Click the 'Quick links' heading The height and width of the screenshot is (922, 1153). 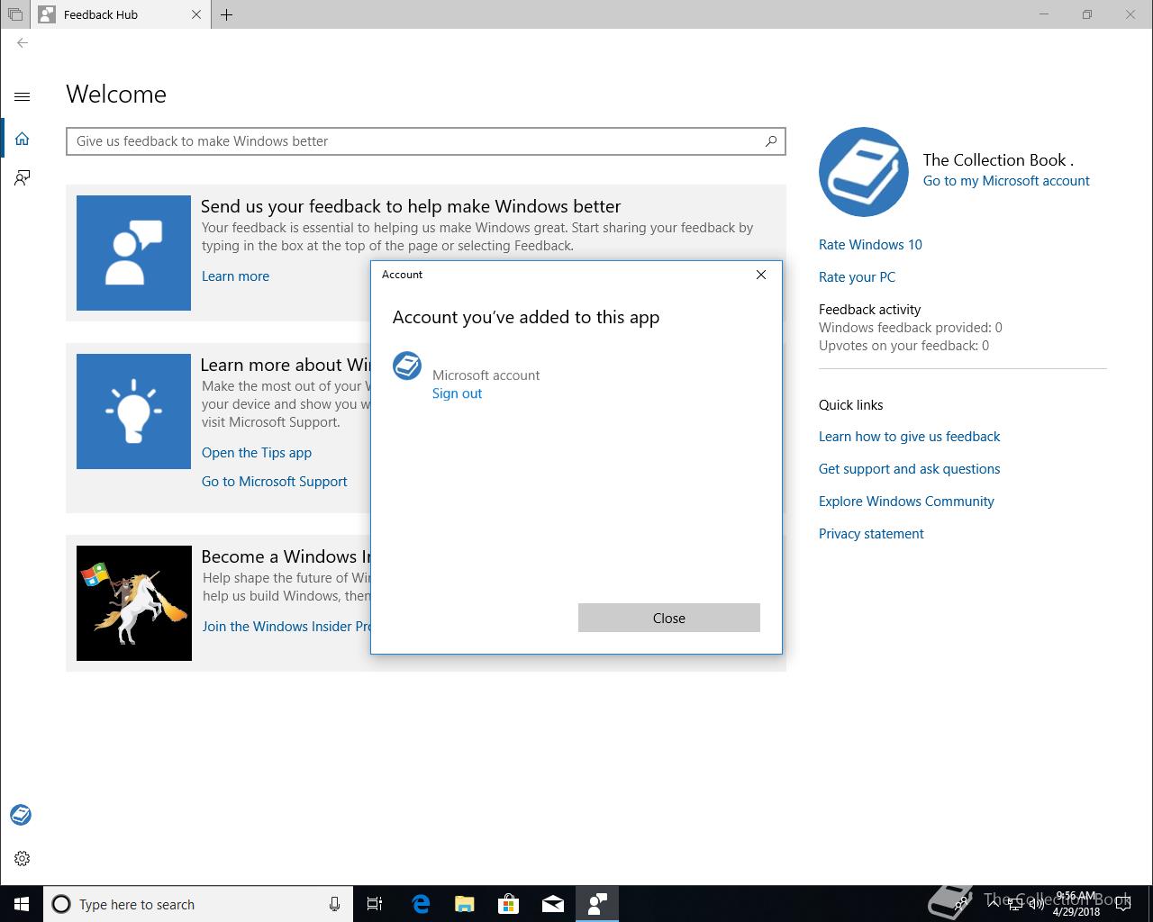[850, 405]
